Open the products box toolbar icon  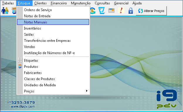click(x=14, y=11)
